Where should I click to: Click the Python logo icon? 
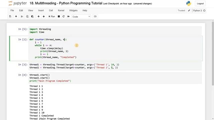pyautogui.click(x=189, y=3)
